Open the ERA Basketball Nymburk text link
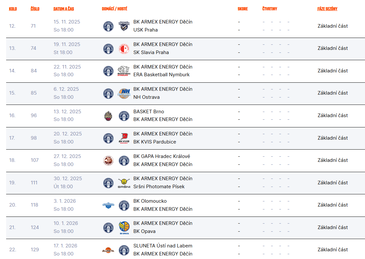The width and height of the screenshot is (365, 259). pos(161,75)
